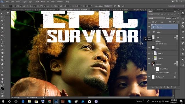Hide the Survivor text layer

coord(149,27)
